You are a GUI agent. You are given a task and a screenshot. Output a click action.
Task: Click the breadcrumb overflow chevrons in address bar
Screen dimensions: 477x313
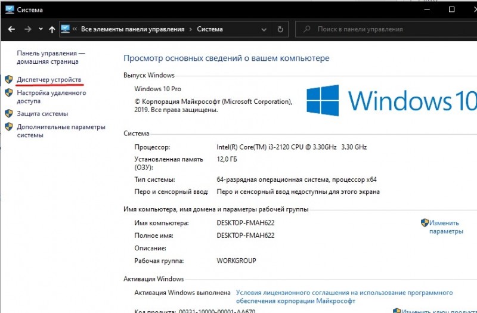click(75, 29)
